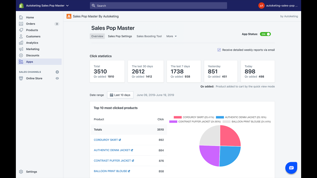The width and height of the screenshot is (317, 178).
Task: Open Discounts badge icon
Action: pyautogui.click(x=21, y=55)
